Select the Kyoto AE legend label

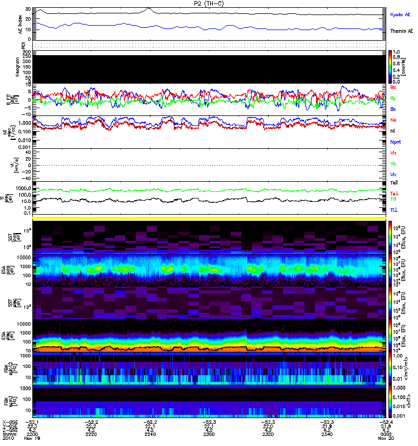(x=400, y=15)
